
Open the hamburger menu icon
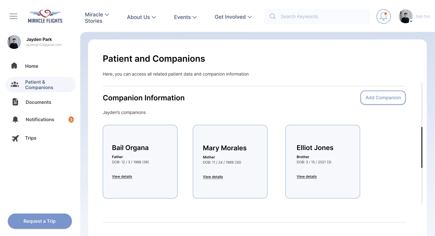13,16
